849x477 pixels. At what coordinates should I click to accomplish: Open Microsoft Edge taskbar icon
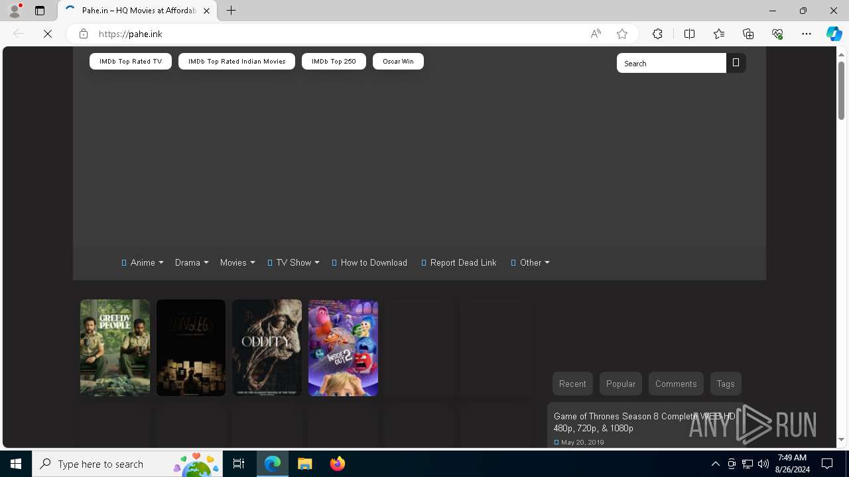(273, 464)
